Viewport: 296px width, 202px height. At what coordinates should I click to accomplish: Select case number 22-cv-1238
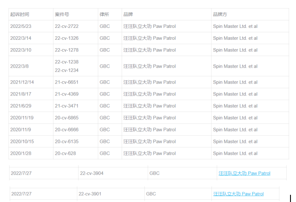(67, 62)
